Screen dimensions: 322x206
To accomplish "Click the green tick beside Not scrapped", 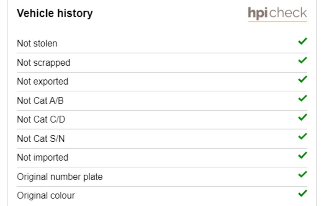I will coord(303,60).
